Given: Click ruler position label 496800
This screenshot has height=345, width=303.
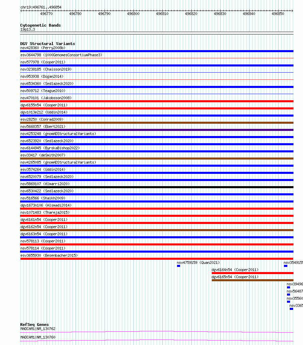Looking at the screenshot, I should click(x=133, y=14).
